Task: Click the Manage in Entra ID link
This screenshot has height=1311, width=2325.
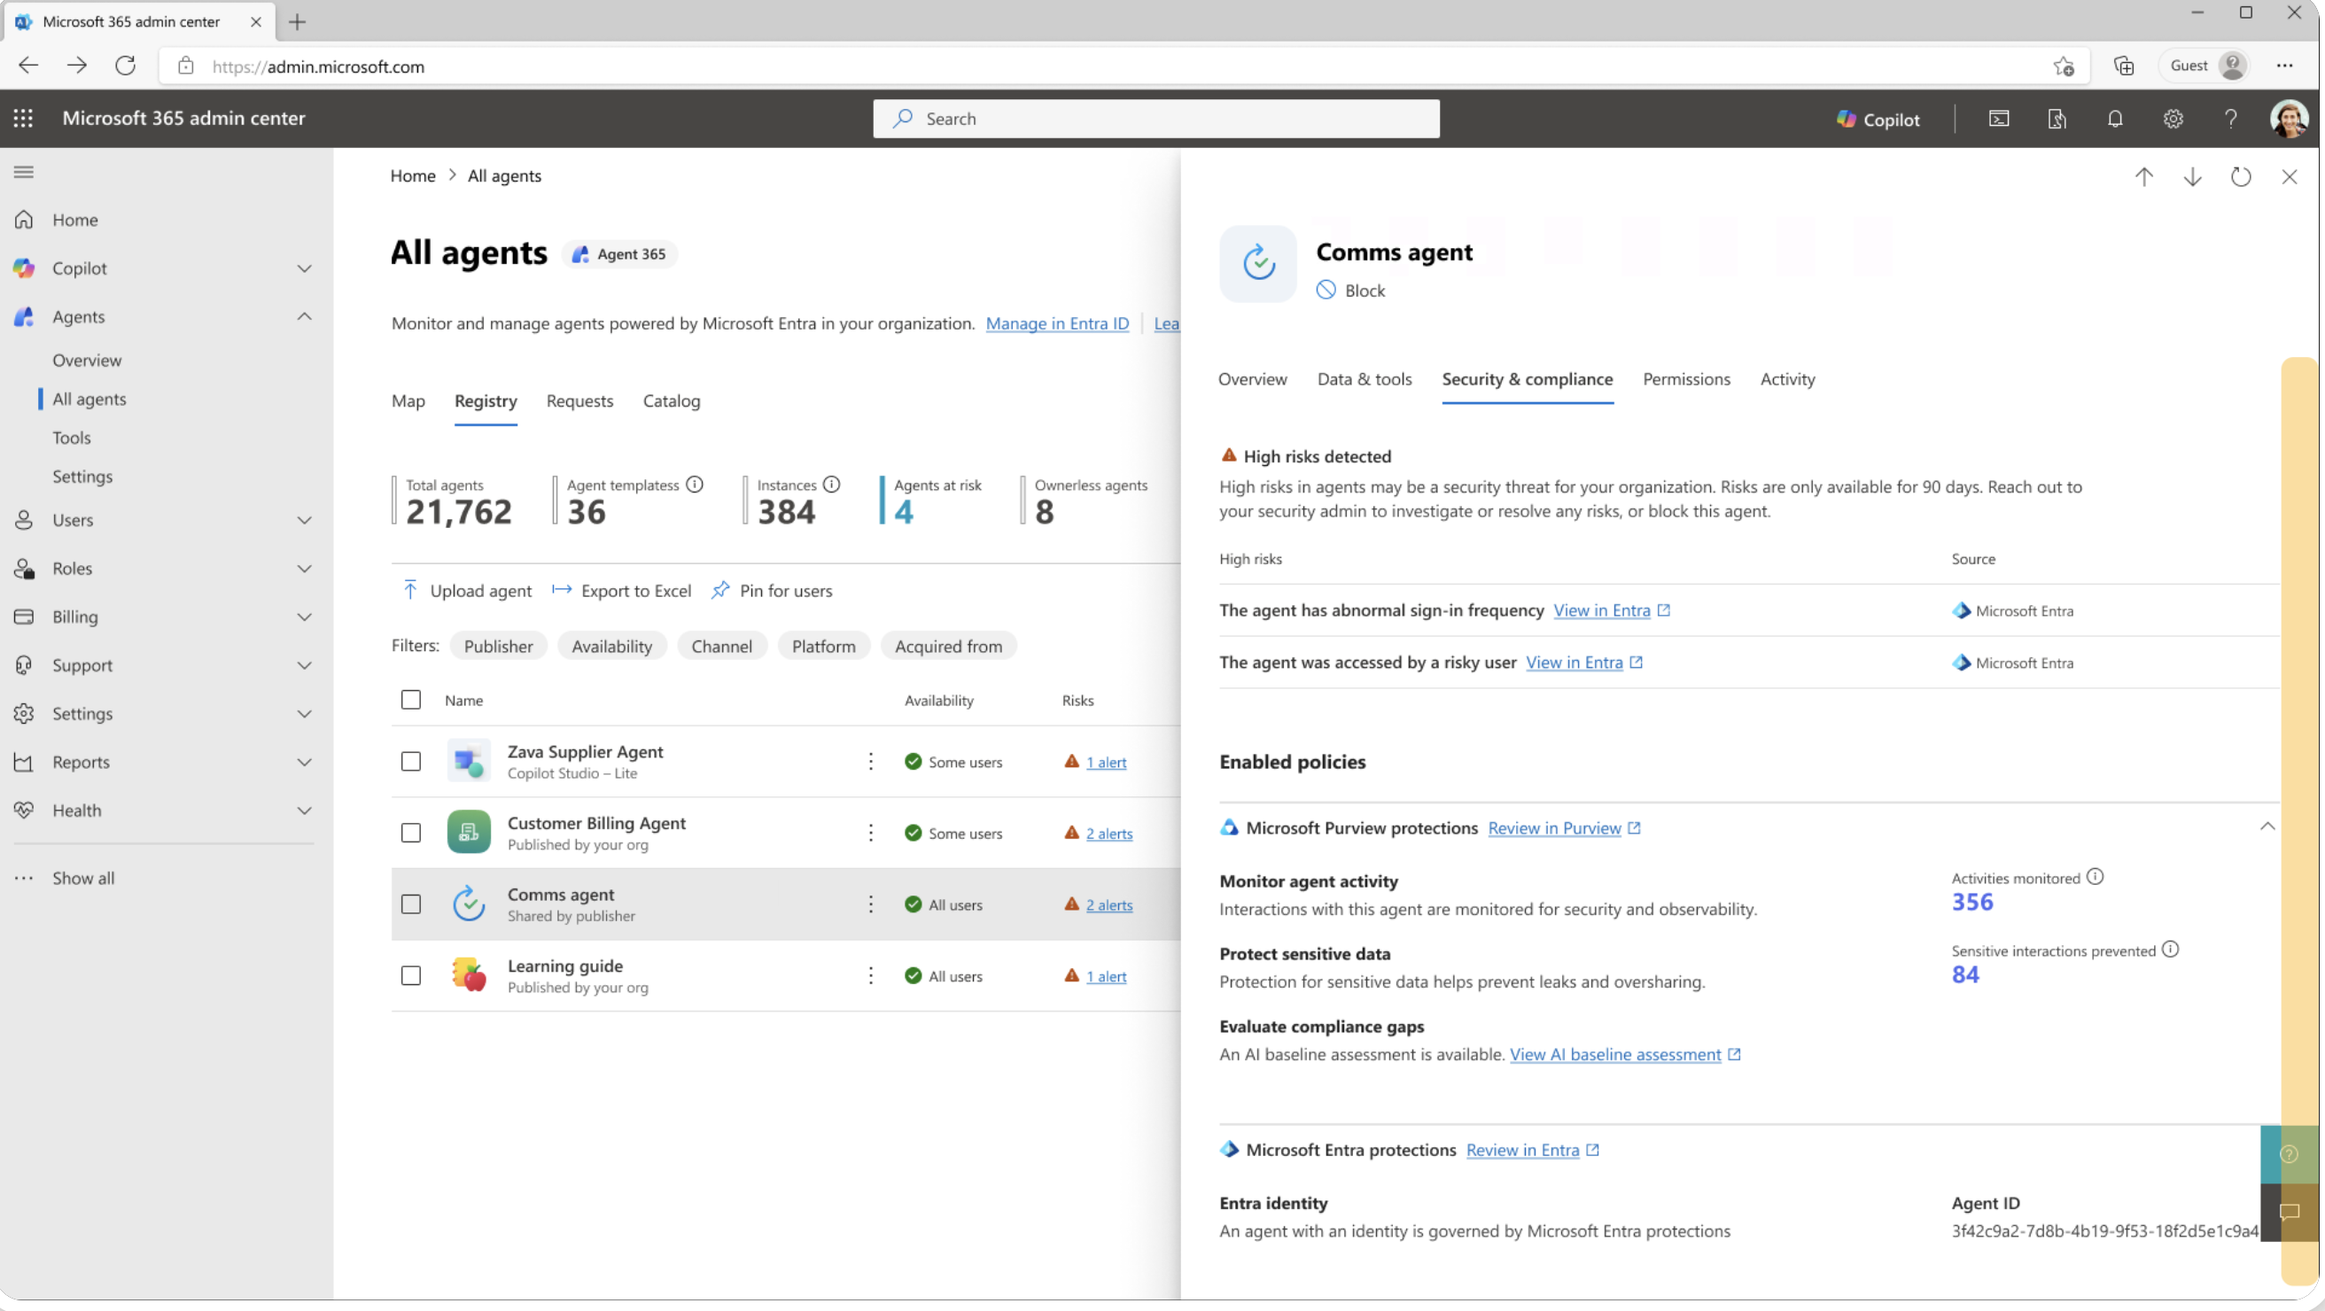Action: pyautogui.click(x=1057, y=324)
